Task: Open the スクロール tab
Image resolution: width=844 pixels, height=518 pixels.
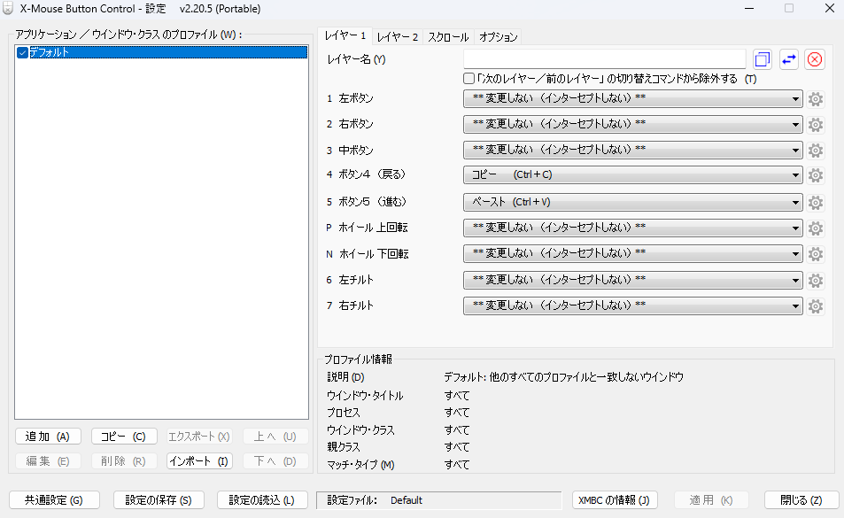Action: (x=448, y=37)
